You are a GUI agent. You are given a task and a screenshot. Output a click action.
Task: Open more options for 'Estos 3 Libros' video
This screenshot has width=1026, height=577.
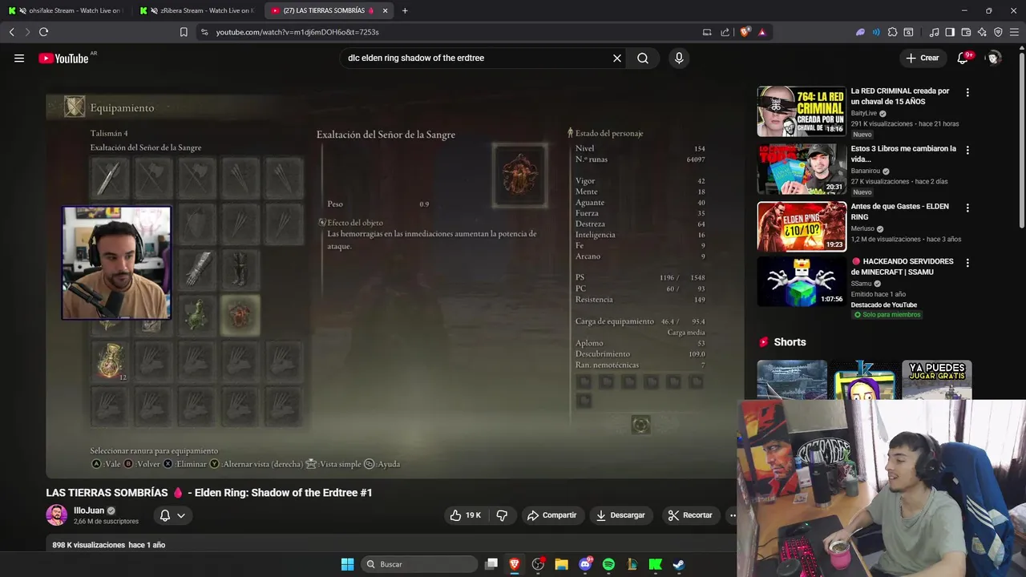[967, 150]
